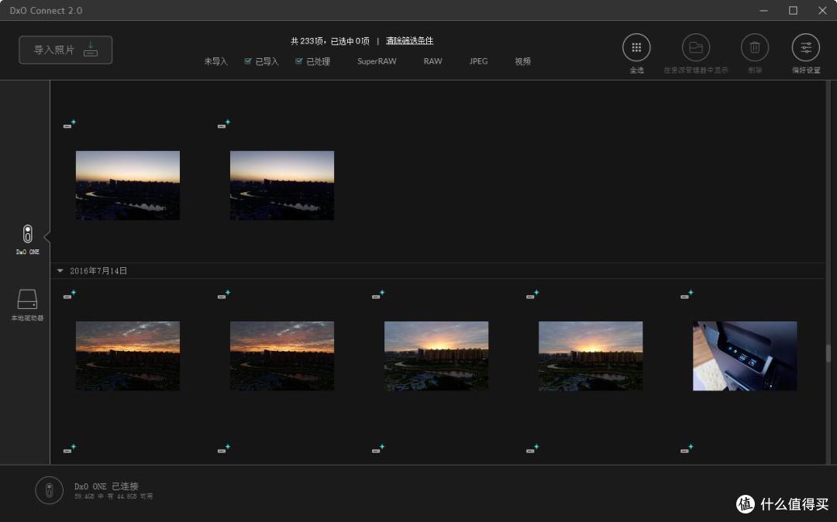
Task: Click the connected DxO ONE status bar icon
Action: pos(49,490)
